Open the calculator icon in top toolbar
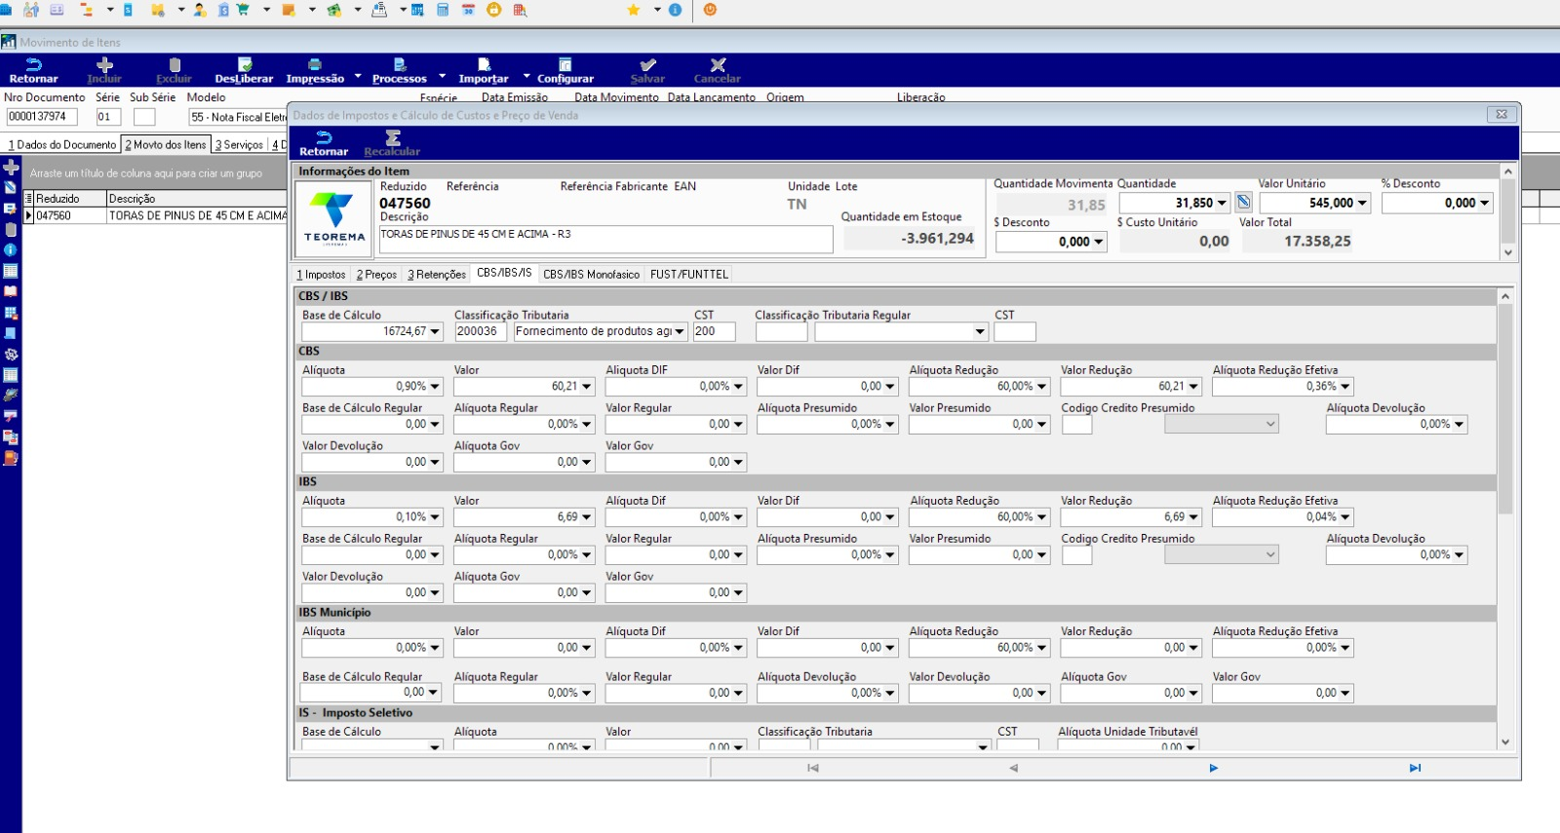The height and width of the screenshot is (833, 1560). pos(444,10)
